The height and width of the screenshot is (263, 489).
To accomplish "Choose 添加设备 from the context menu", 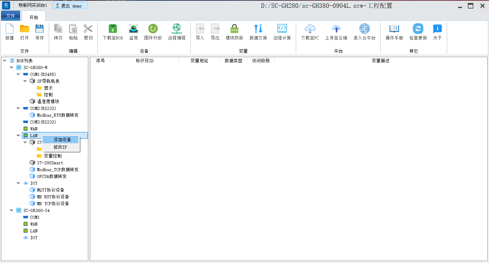I will pos(62,139).
